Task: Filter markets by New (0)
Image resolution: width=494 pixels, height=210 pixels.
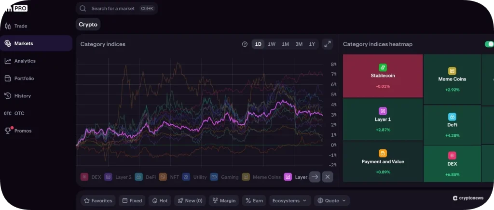Action: pos(190,200)
